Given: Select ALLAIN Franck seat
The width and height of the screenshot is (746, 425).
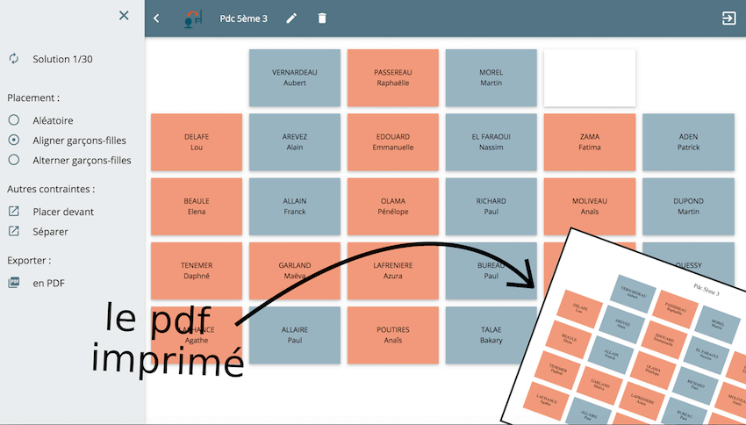Looking at the screenshot, I should (x=295, y=206).
